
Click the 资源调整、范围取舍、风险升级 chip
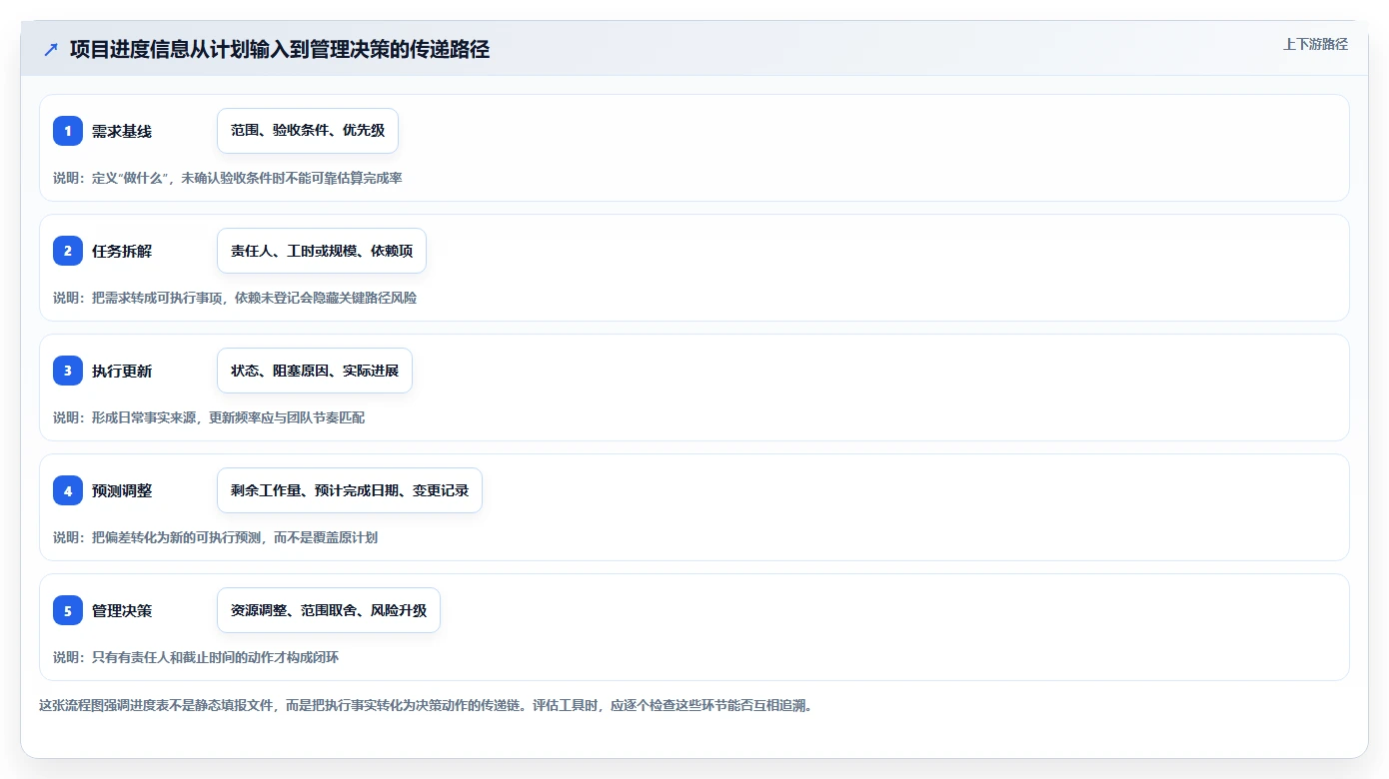point(329,610)
